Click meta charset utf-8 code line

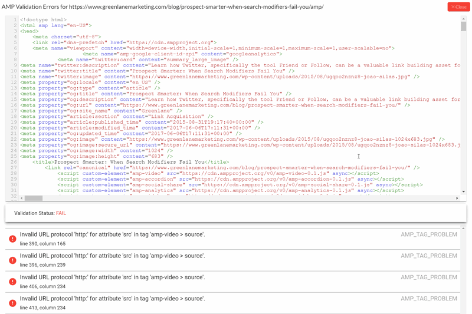[x=67, y=37]
